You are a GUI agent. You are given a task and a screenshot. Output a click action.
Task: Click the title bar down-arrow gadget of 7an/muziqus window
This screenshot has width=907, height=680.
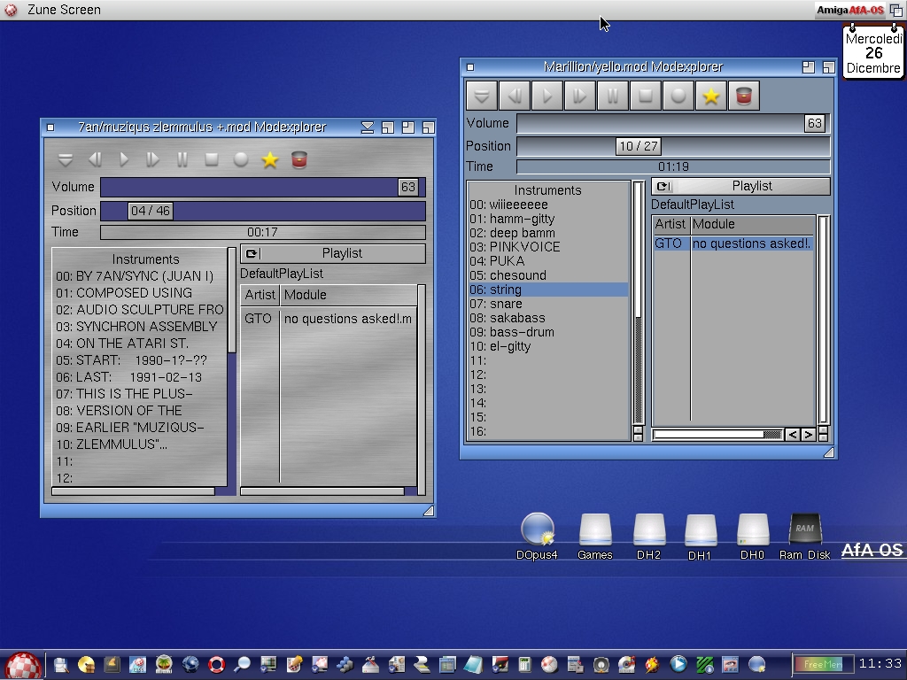(368, 127)
